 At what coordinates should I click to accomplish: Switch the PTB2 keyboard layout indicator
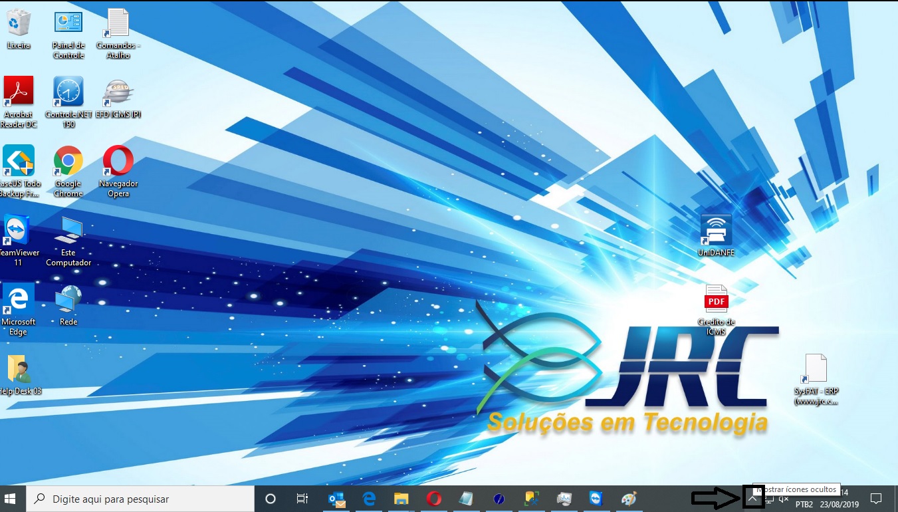804,505
